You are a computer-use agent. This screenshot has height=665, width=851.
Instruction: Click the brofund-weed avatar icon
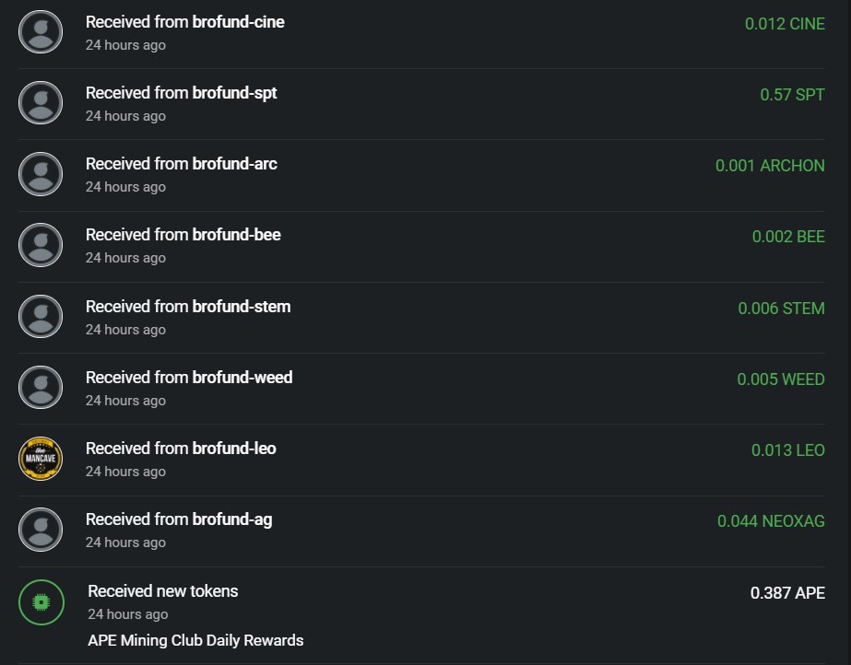pyautogui.click(x=41, y=388)
